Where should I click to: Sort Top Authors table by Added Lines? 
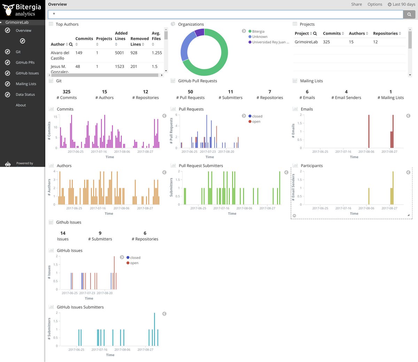pyautogui.click(x=116, y=45)
